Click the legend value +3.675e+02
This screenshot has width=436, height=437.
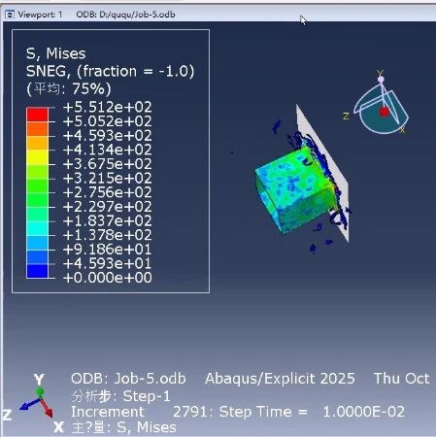click(x=108, y=164)
